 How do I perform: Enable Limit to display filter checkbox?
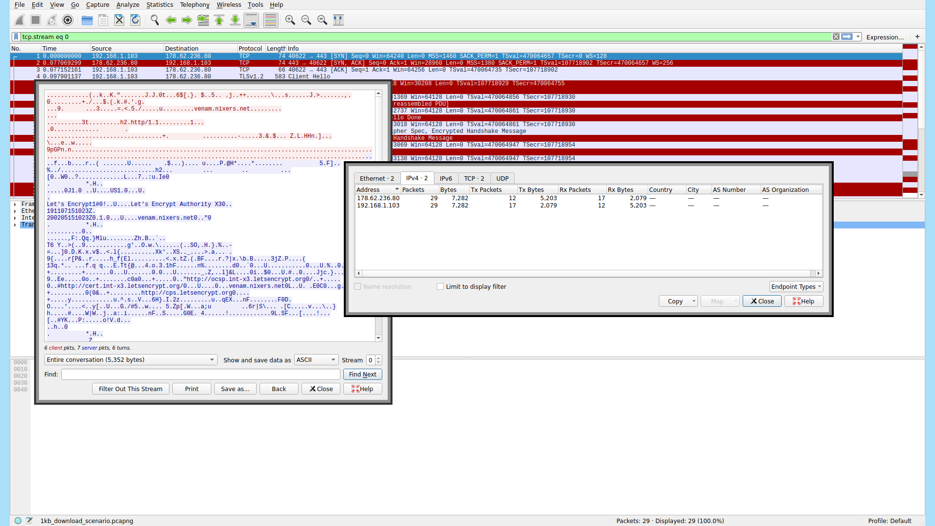(440, 286)
